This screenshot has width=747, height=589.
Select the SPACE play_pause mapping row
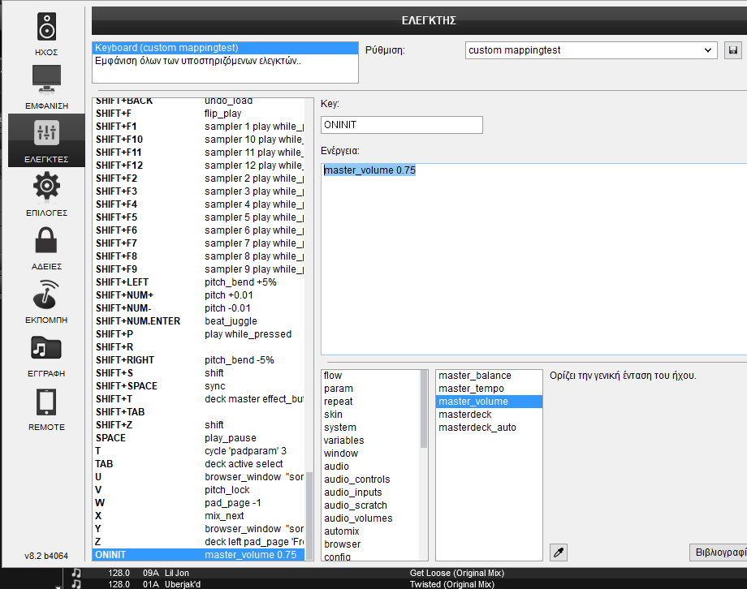click(199, 438)
